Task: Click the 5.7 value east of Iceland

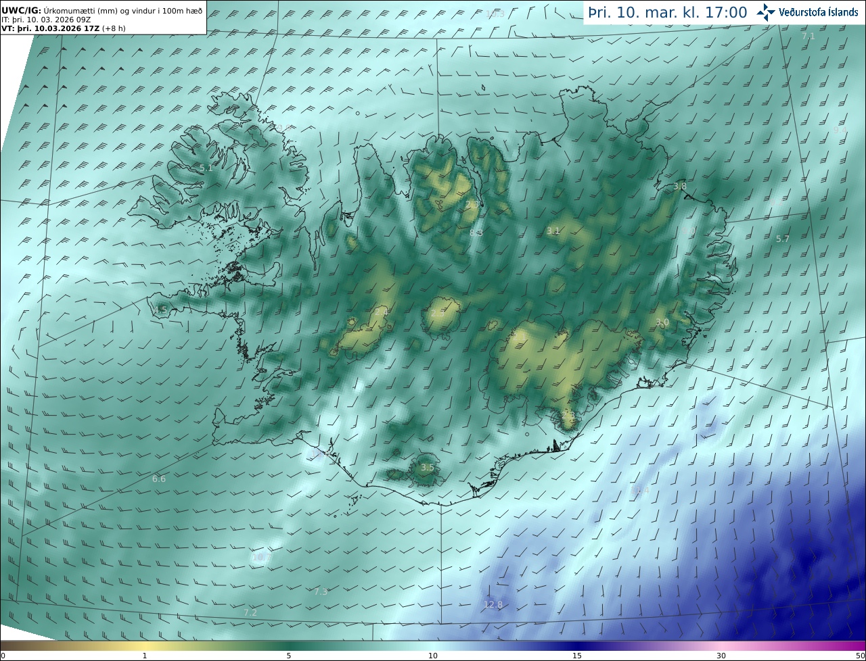Action: pos(783,239)
